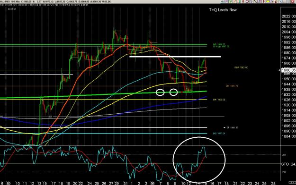
Task: Click date 31 on the time axis
Action: point(126,183)
